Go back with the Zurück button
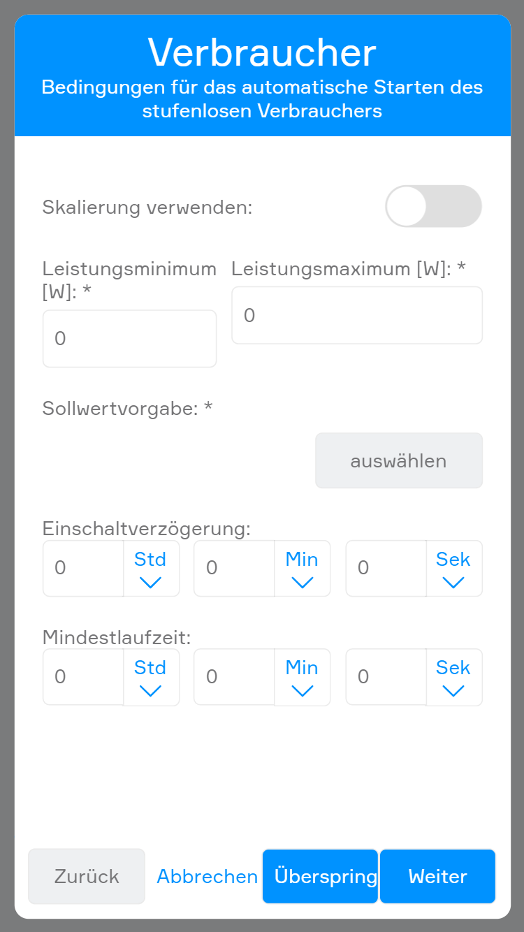This screenshot has height=932, width=524. (x=87, y=876)
